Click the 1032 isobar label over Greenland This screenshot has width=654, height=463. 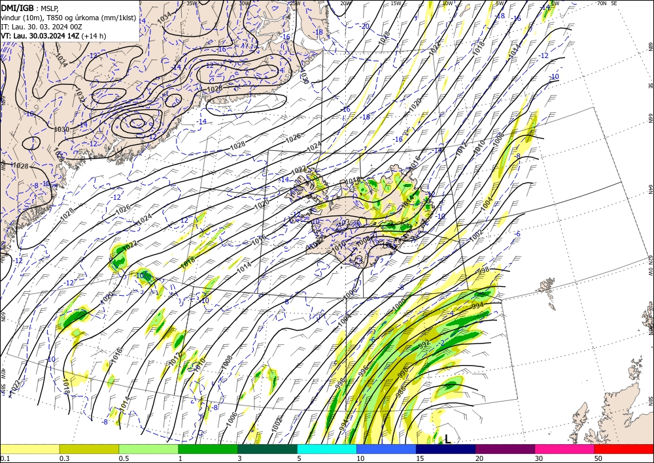click(x=80, y=95)
